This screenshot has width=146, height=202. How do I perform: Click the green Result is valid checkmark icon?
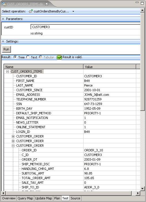pyautogui.click(x=59, y=57)
